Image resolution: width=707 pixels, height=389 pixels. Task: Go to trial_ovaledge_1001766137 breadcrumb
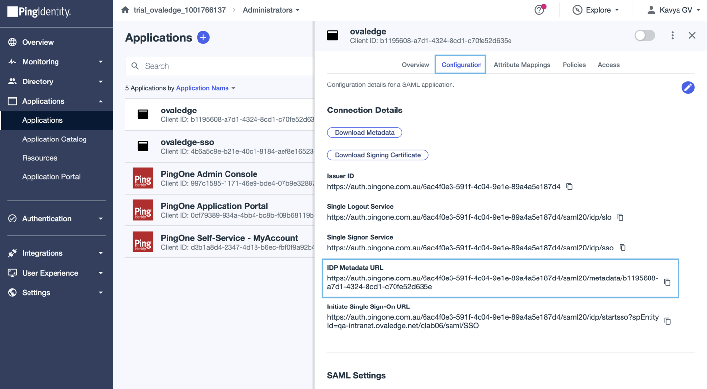tap(179, 10)
